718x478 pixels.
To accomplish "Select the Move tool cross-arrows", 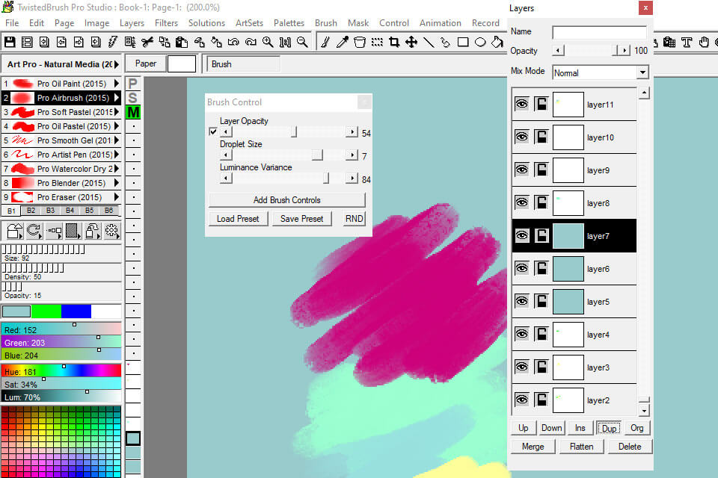I will click(x=411, y=42).
